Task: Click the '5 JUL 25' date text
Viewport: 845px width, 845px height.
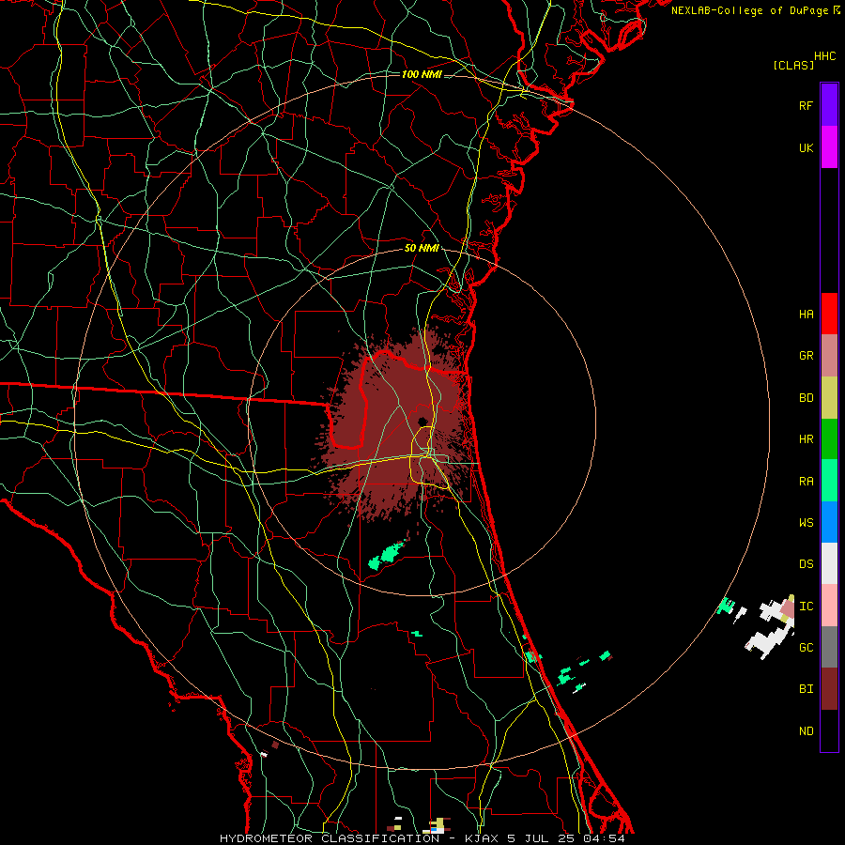Action: click(x=541, y=838)
